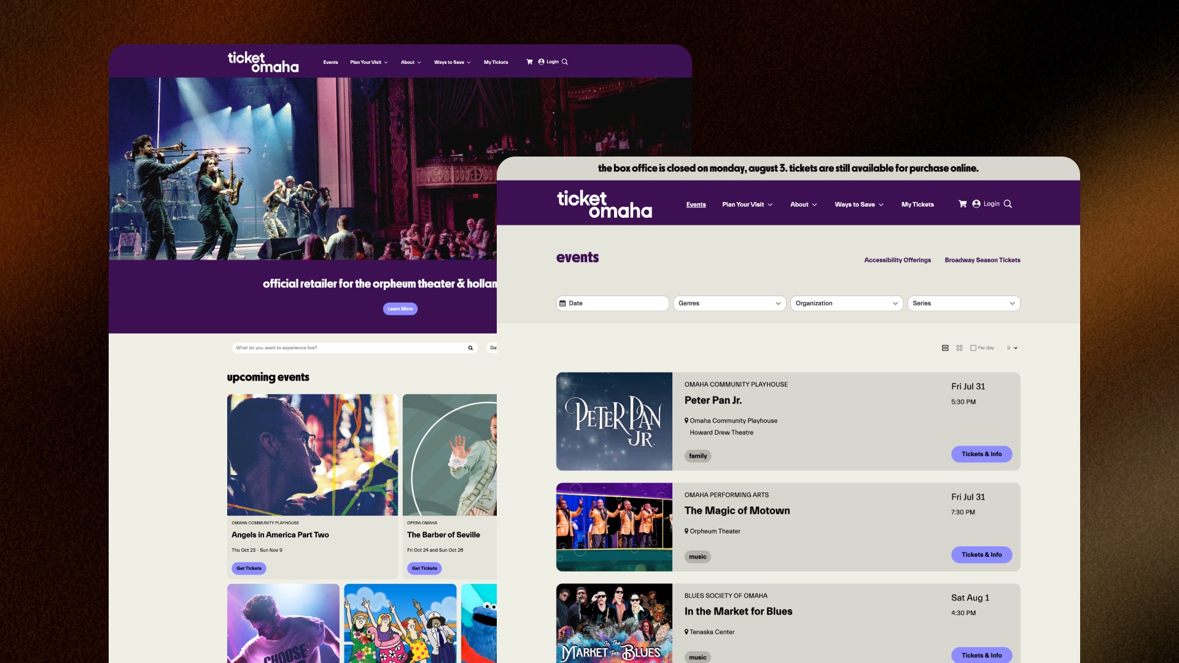Click the search magnifier in the events page header
Image resolution: width=1179 pixels, height=663 pixels.
[x=1008, y=204]
